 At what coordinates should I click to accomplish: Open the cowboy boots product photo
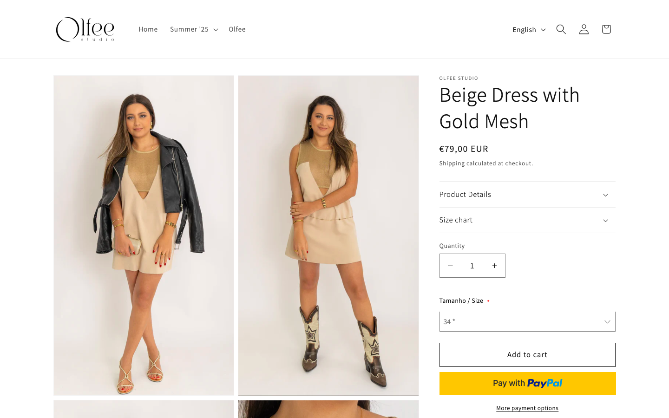(328, 235)
